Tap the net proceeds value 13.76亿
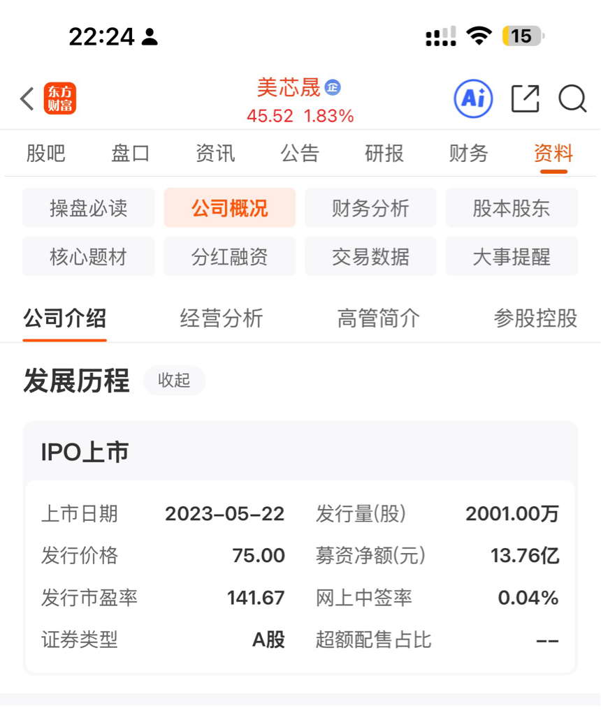601x715 pixels. point(525,555)
